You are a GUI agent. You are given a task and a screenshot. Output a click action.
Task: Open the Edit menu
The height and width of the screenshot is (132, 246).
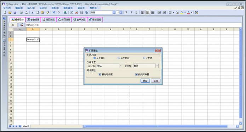click(19, 8)
